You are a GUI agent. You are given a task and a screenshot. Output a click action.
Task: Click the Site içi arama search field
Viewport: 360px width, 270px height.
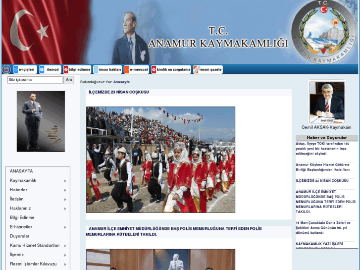tap(35, 80)
